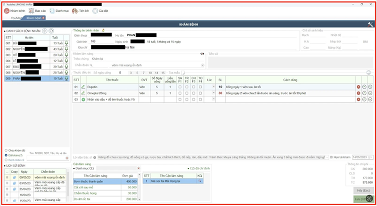Click the microphone icon for patient 001
The height and width of the screenshot is (206, 377).
click(x=66, y=43)
